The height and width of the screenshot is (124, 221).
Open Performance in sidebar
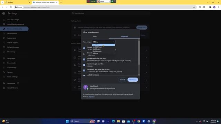pos(12,33)
